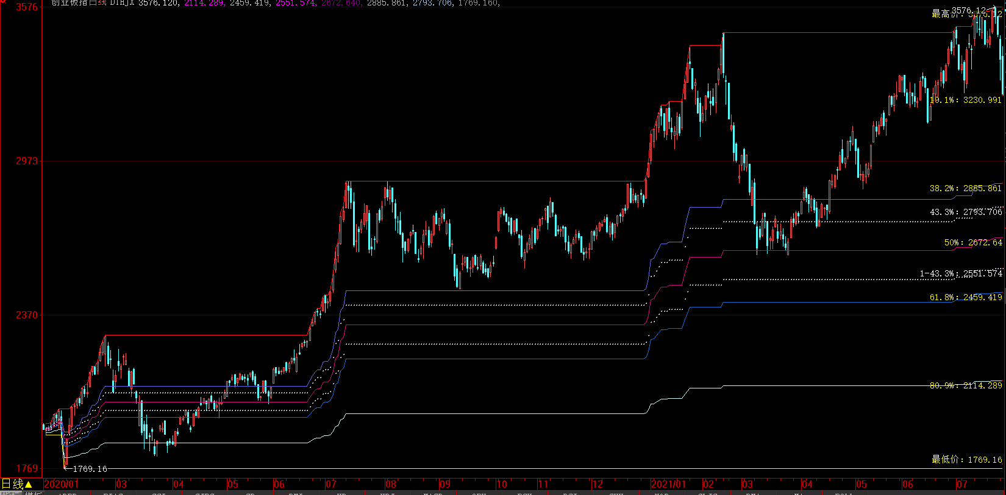Open the 日线 period selector dropdown
Screen dimensions: 1006x495
(17, 484)
